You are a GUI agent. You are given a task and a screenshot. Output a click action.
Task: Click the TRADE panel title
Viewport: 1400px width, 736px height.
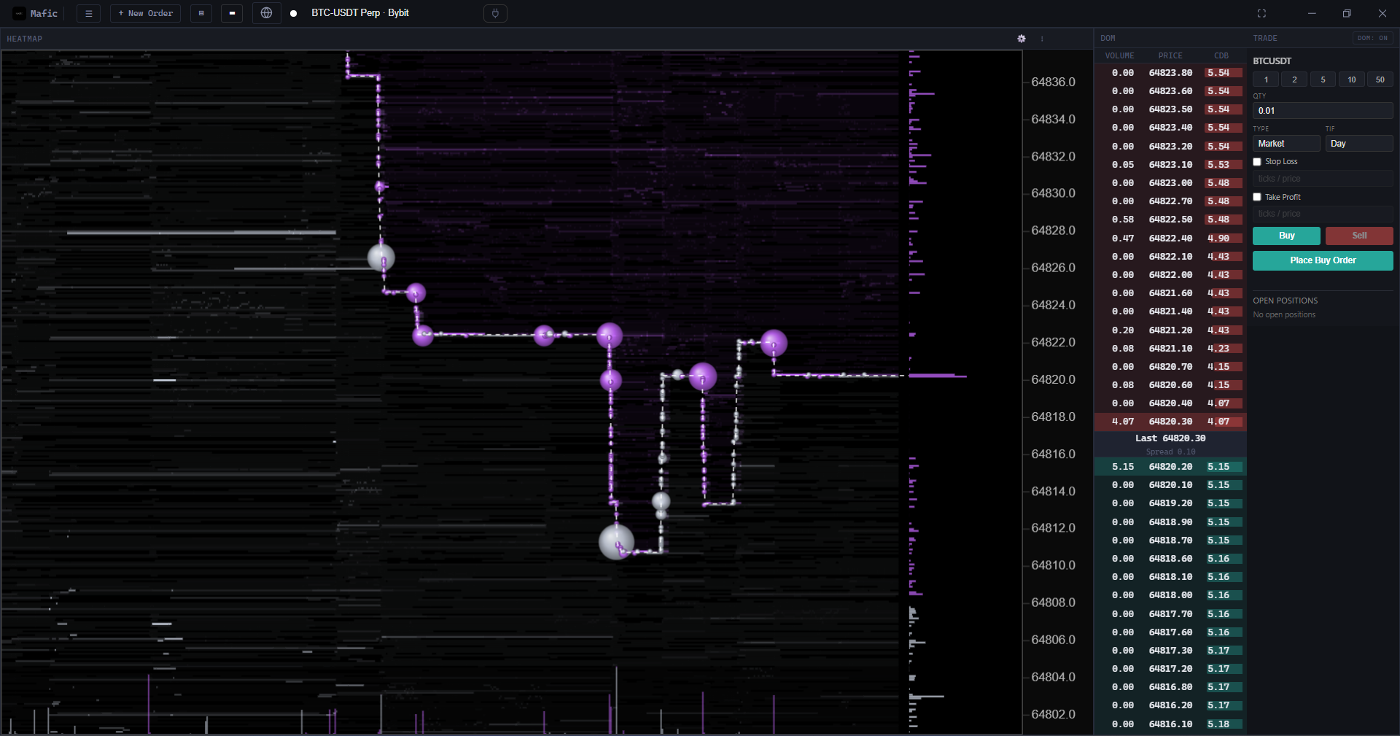(1265, 38)
